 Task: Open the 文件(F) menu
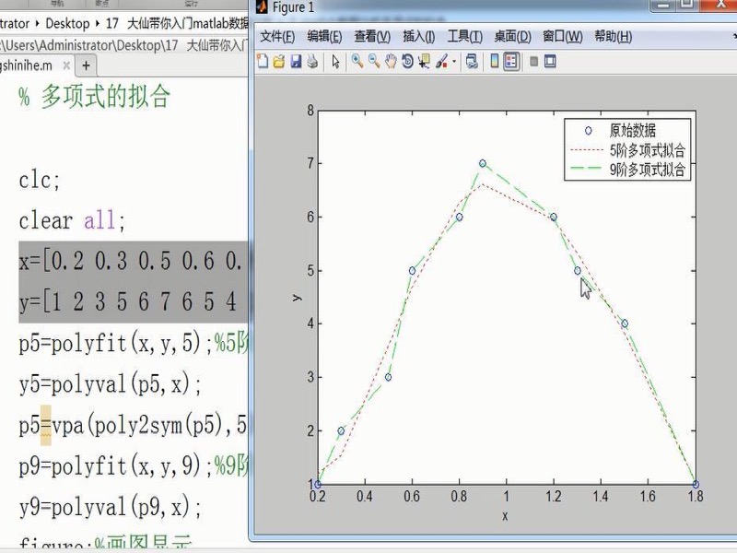point(277,36)
